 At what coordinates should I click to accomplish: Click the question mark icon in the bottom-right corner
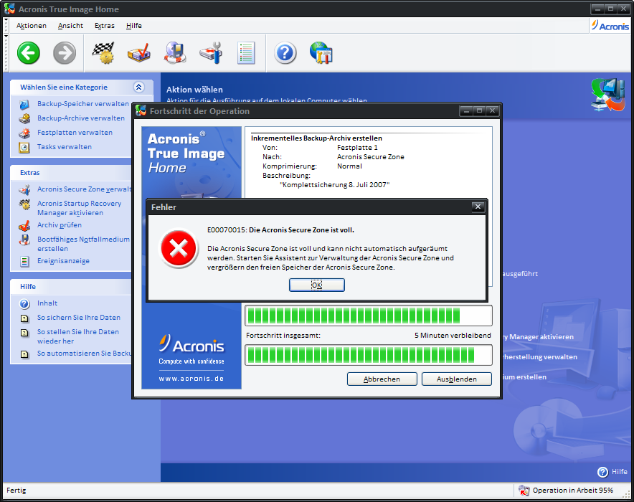(602, 472)
